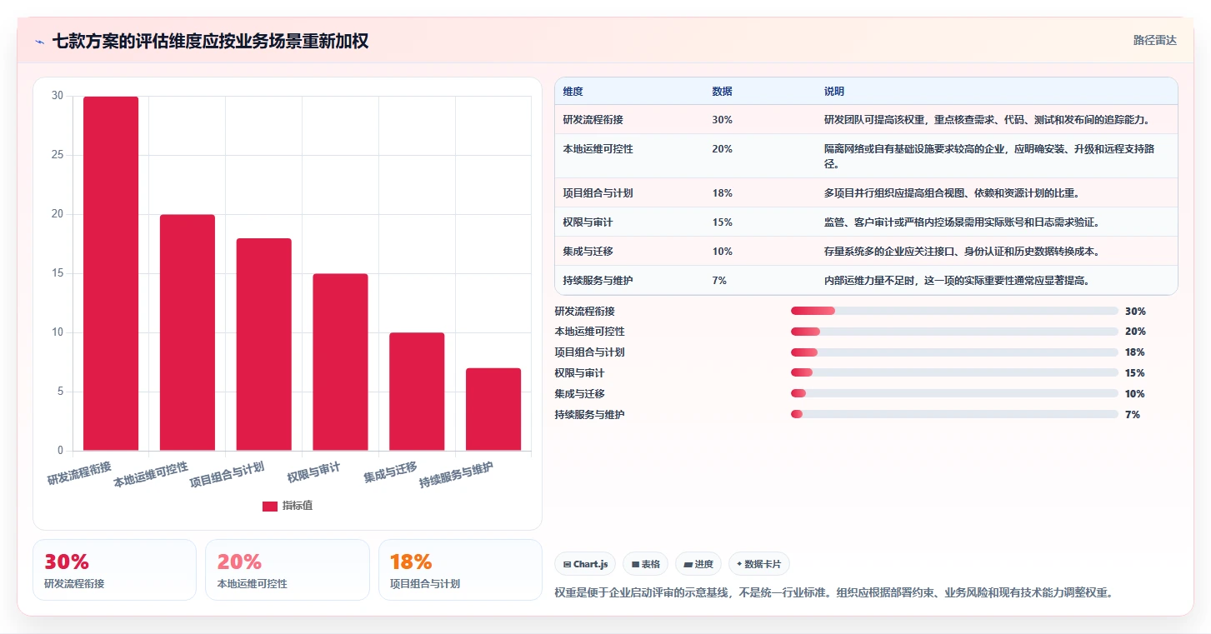The width and height of the screenshot is (1211, 634).
Task: Click the 研发流程衔接 x-axis label
Action: [79, 472]
